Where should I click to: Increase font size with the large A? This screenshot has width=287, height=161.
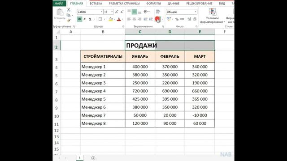pyautogui.click(x=117, y=12)
